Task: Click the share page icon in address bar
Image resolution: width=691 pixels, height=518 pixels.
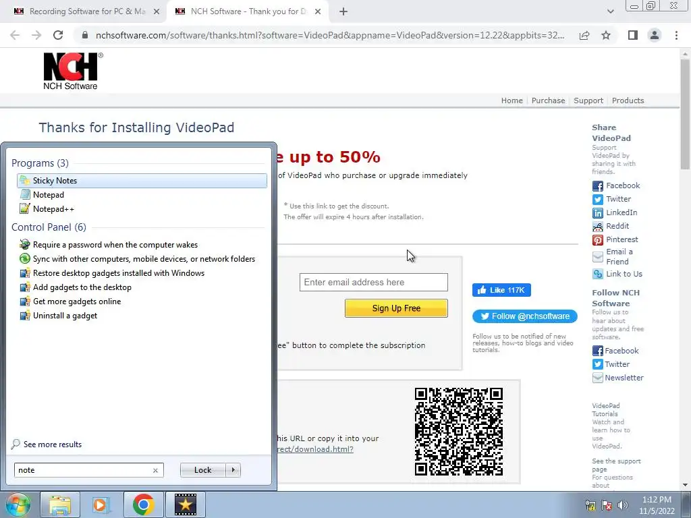Action: pyautogui.click(x=584, y=35)
